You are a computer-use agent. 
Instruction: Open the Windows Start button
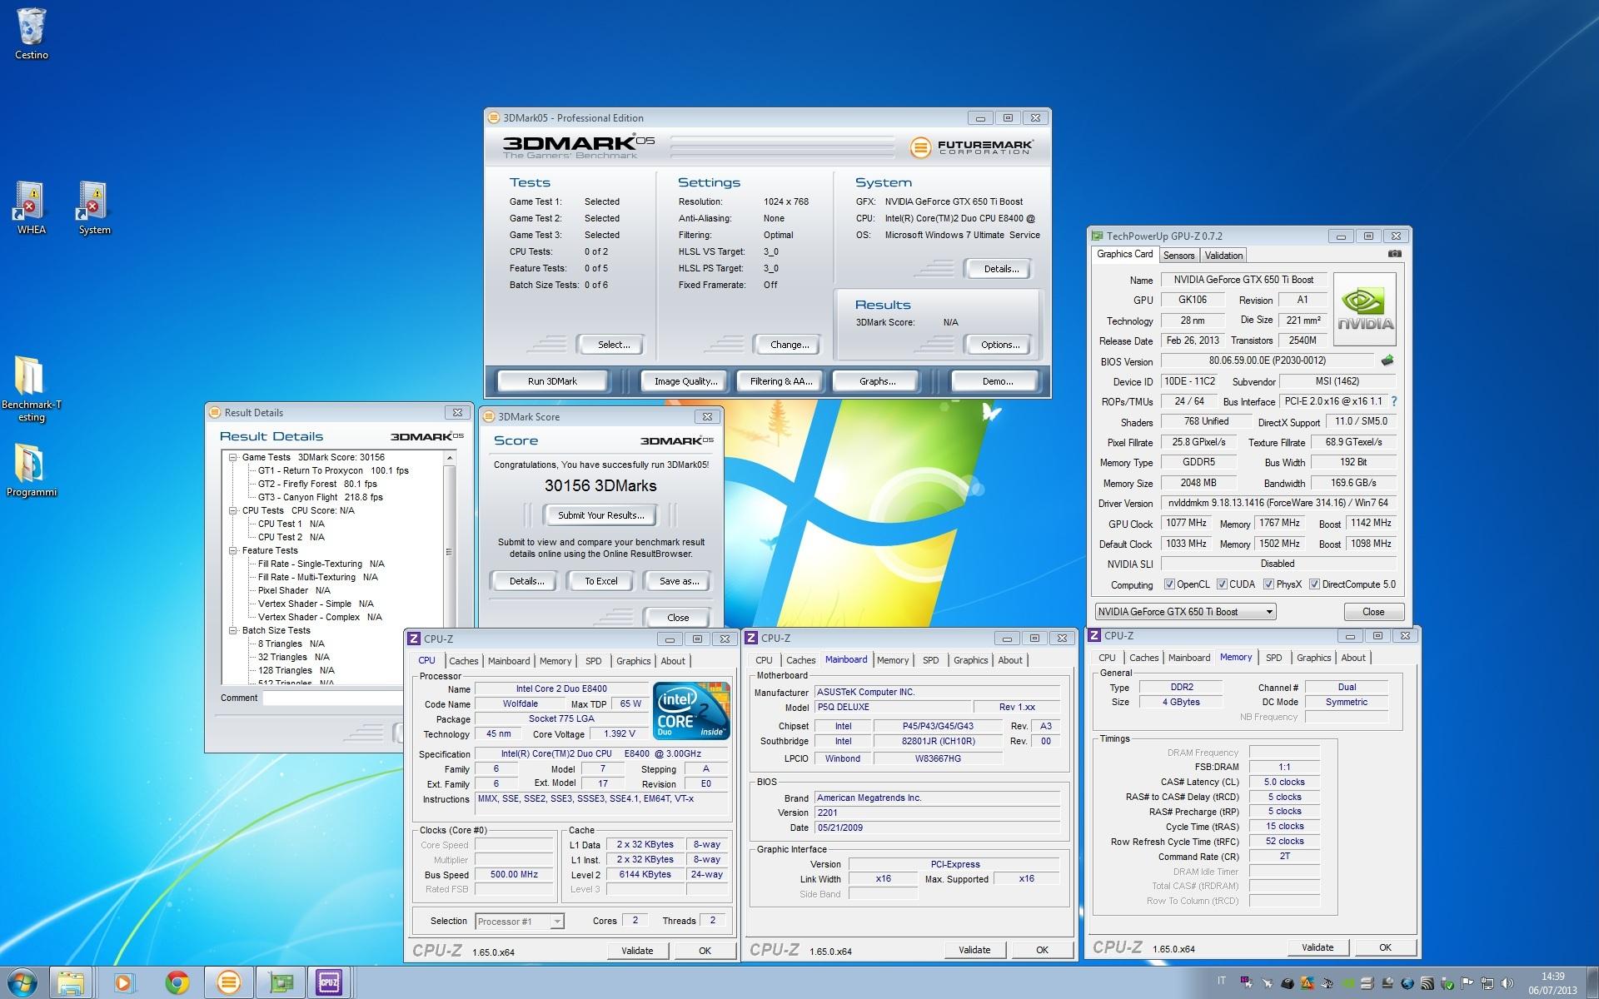pos(22,982)
